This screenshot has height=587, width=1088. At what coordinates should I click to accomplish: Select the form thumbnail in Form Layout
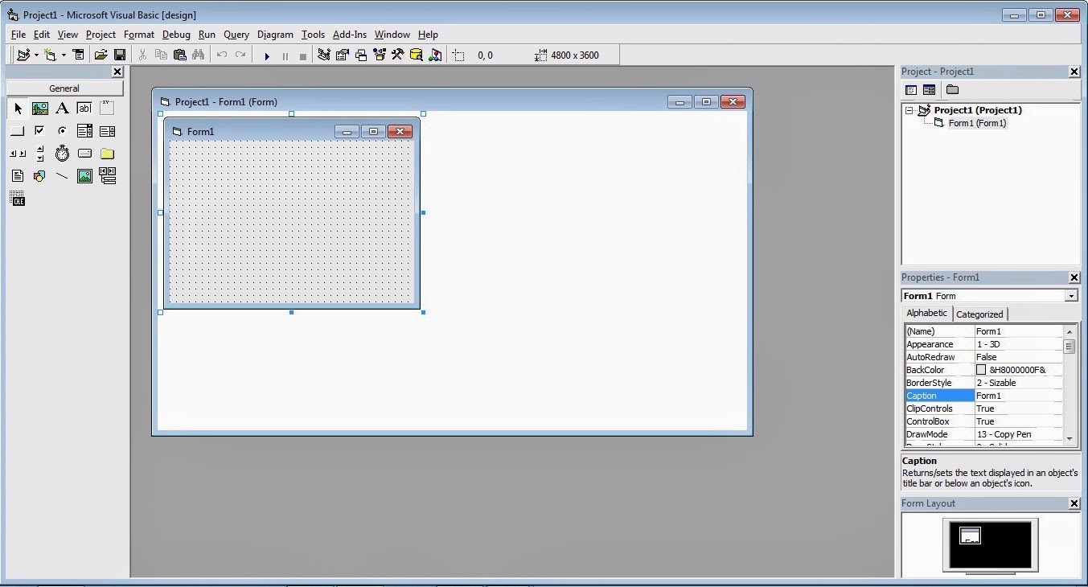[971, 536]
